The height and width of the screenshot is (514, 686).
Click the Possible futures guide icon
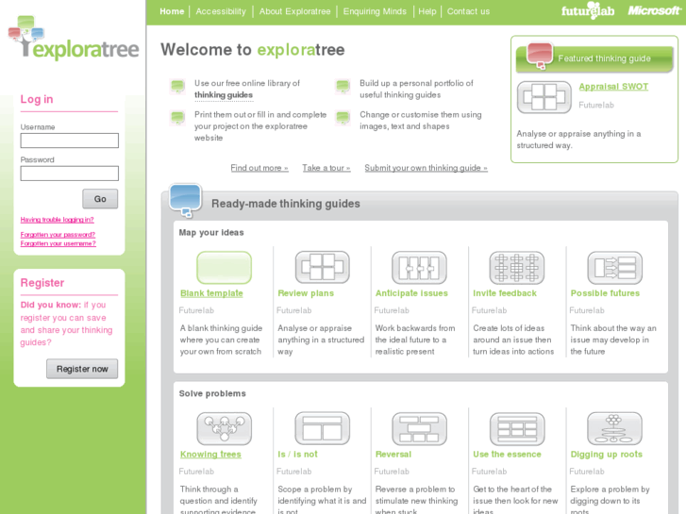(614, 267)
